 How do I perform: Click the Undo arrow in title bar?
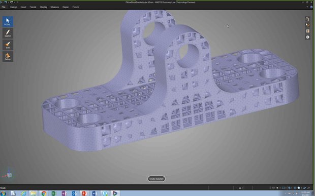pos(6,2)
